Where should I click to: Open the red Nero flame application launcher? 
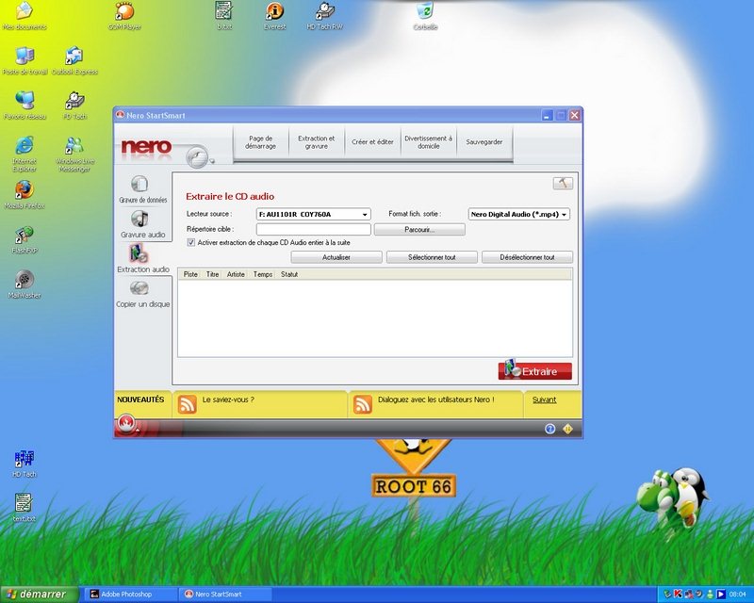point(126,424)
